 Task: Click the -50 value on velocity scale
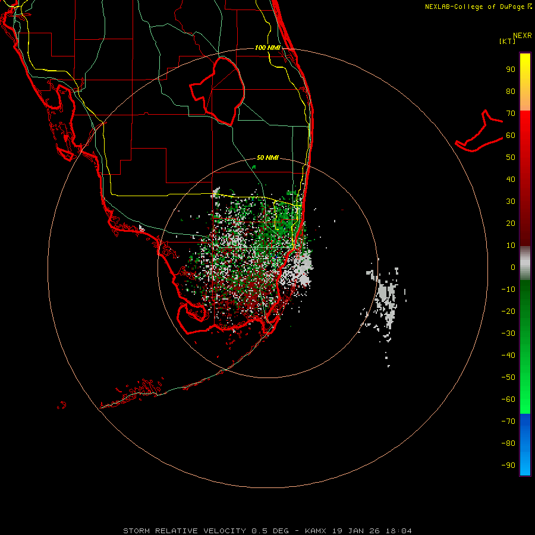508,377
